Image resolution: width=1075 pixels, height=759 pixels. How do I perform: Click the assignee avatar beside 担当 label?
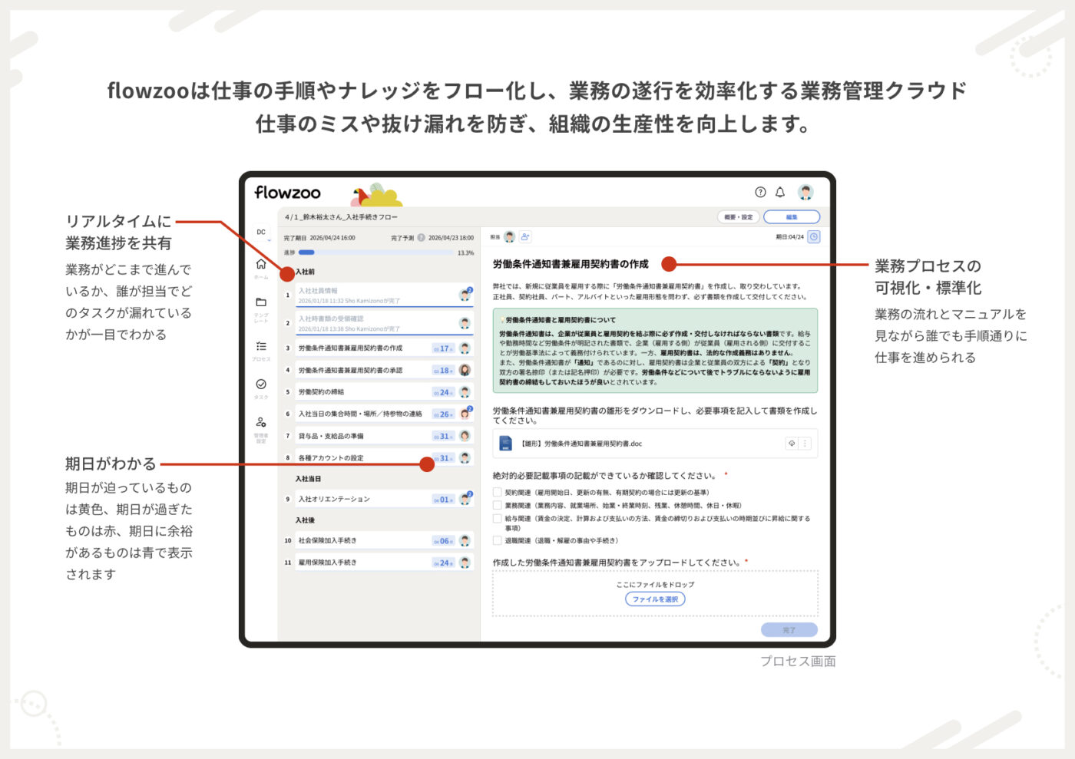tap(509, 237)
